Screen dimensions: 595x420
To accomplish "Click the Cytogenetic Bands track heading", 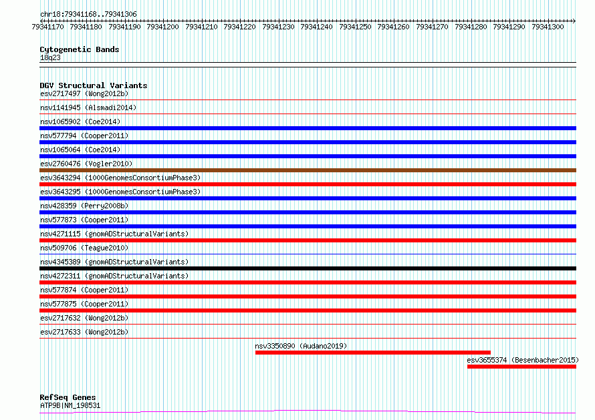I will tap(80, 49).
